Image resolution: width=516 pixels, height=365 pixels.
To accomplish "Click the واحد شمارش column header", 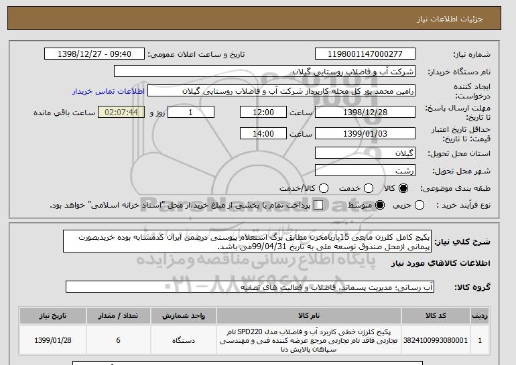I will (x=184, y=315).
